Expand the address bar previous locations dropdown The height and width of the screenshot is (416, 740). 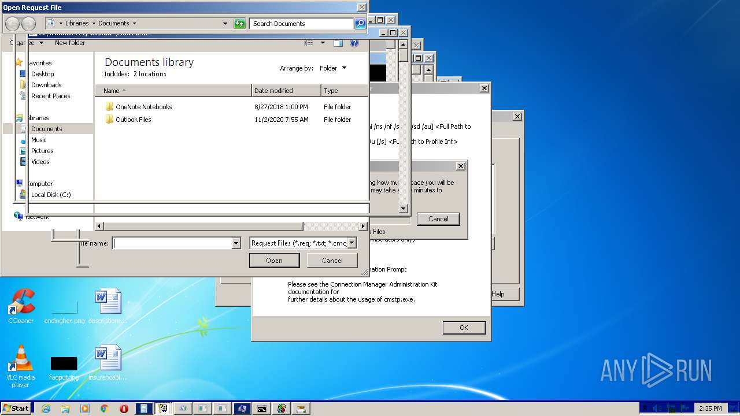click(225, 24)
